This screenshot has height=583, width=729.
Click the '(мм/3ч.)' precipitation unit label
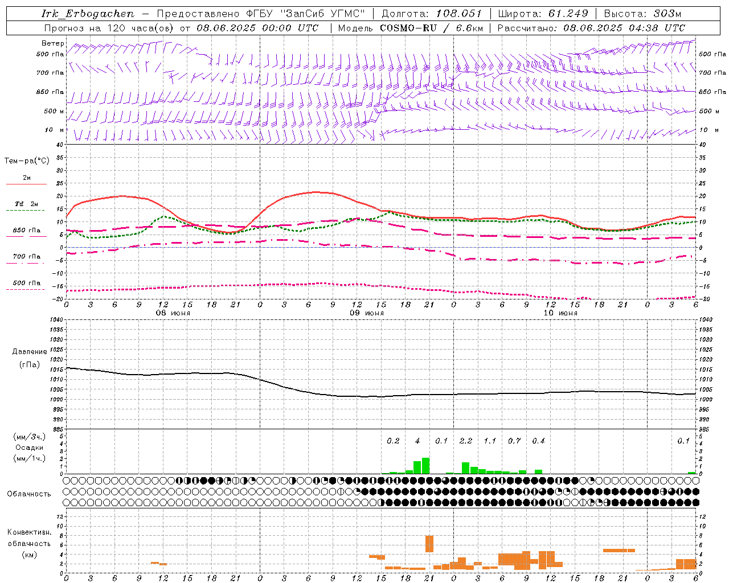pyautogui.click(x=30, y=437)
